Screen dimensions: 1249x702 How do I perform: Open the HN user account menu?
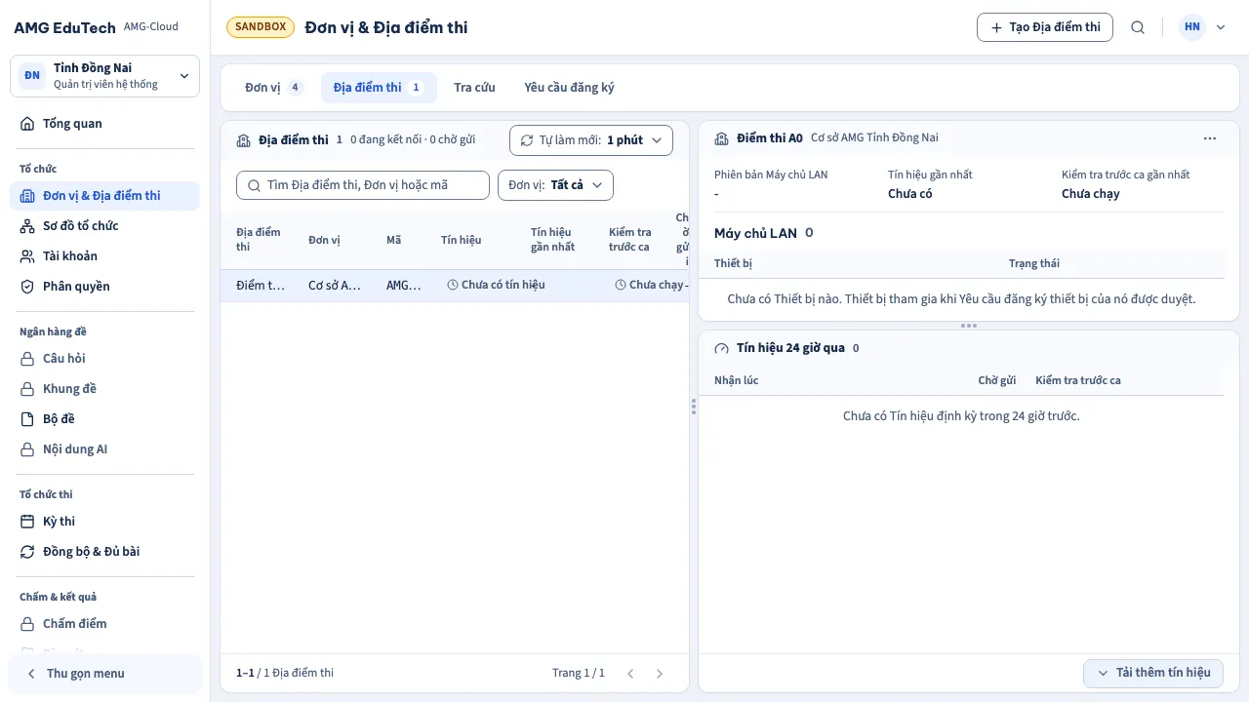point(1201,27)
